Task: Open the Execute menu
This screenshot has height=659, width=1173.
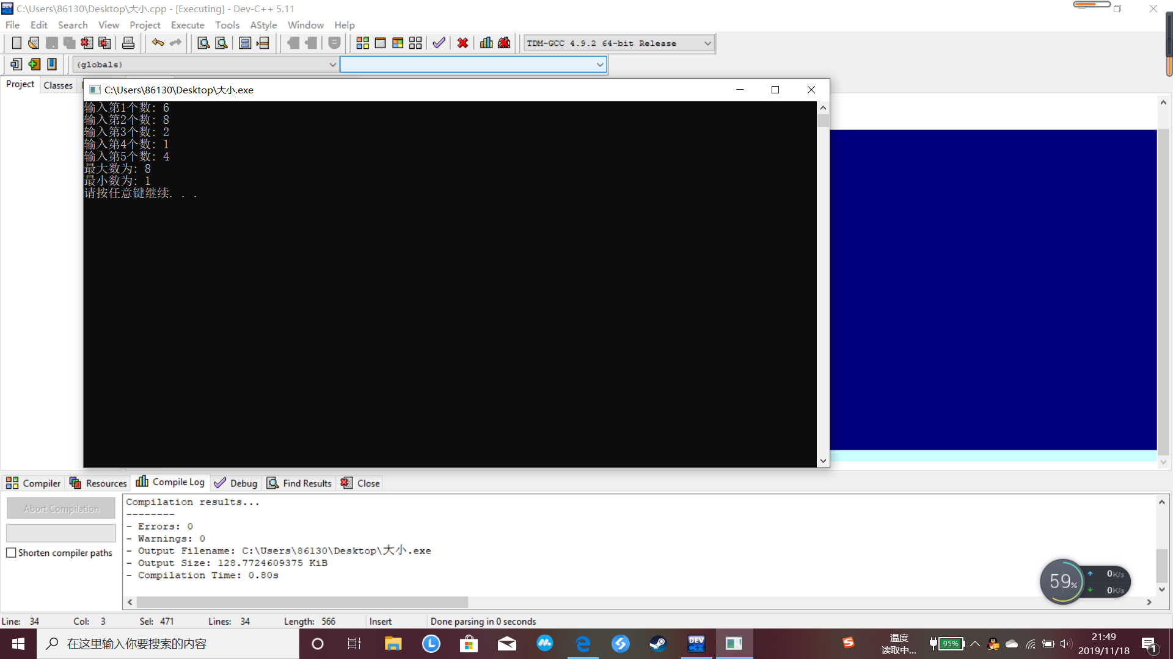Action: [x=188, y=25]
